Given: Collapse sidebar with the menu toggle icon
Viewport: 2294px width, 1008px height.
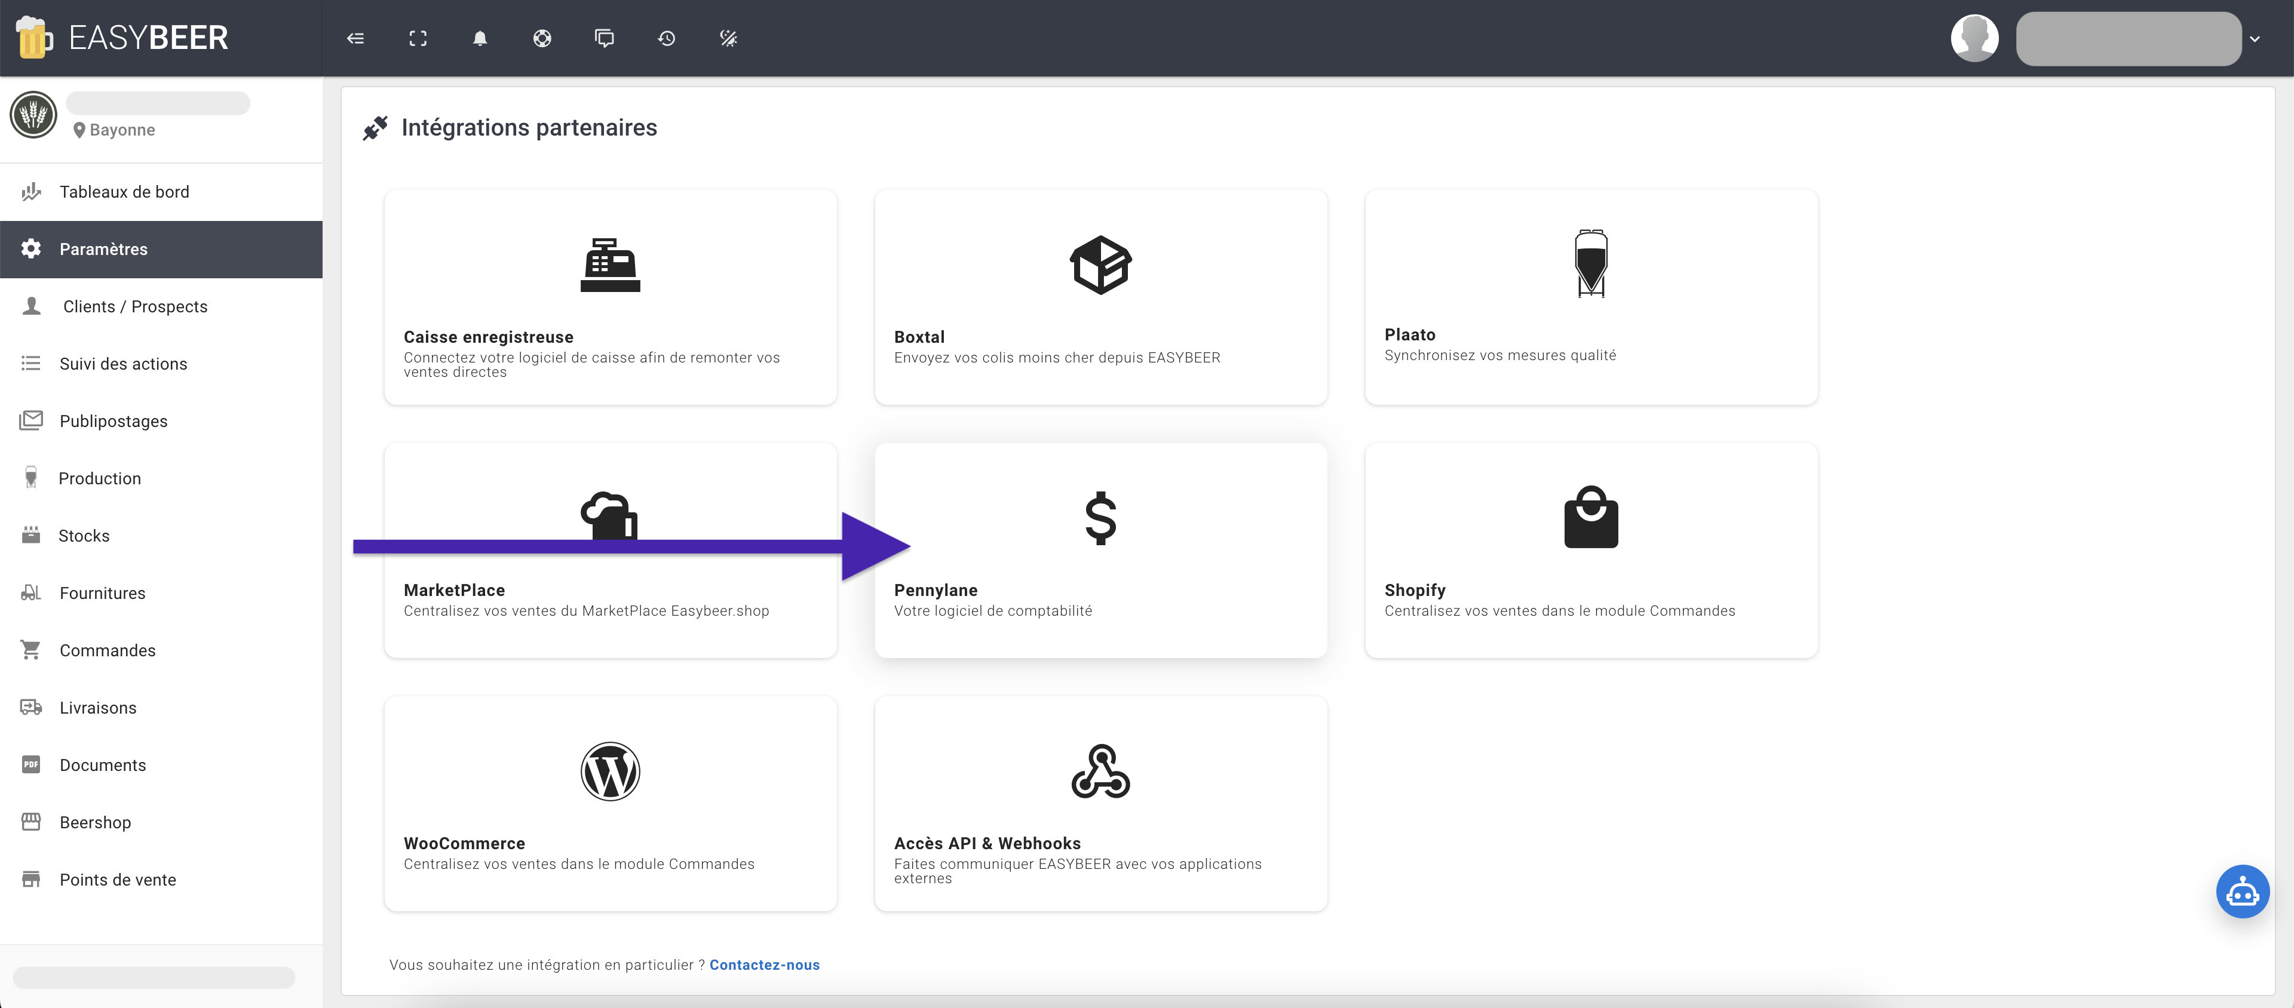Looking at the screenshot, I should click(355, 38).
